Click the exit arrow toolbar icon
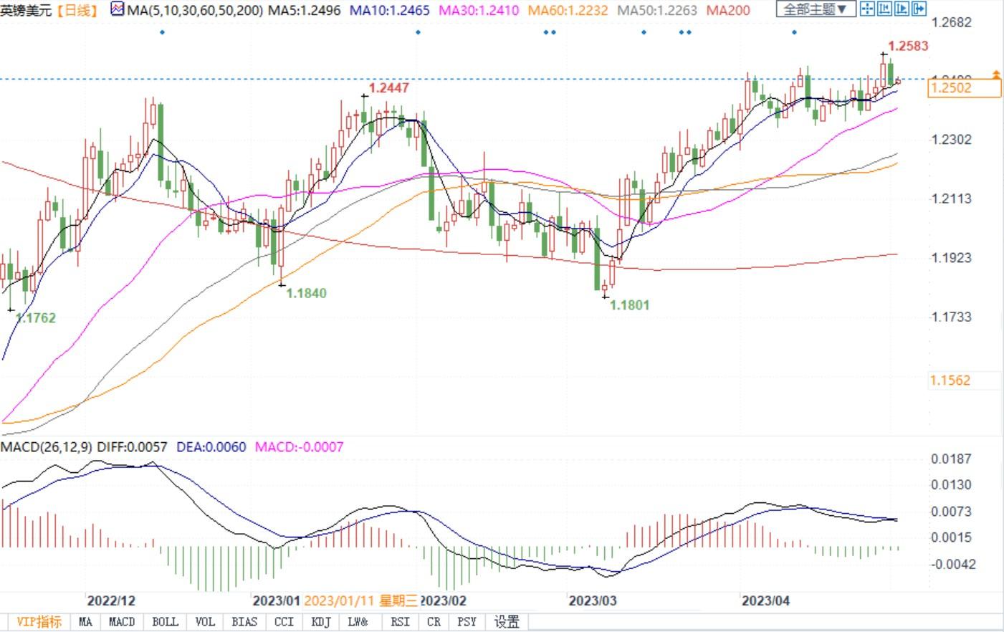The width and height of the screenshot is (1004, 632). (x=919, y=9)
